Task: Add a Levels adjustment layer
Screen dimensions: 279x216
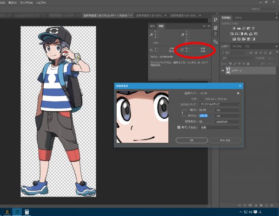Action: (x=239, y=28)
